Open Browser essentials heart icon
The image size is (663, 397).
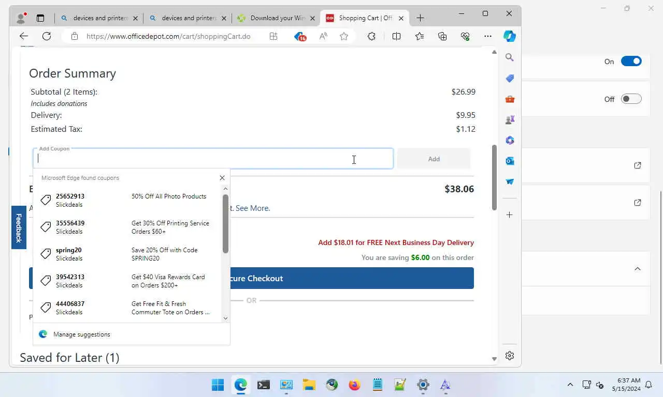465,36
